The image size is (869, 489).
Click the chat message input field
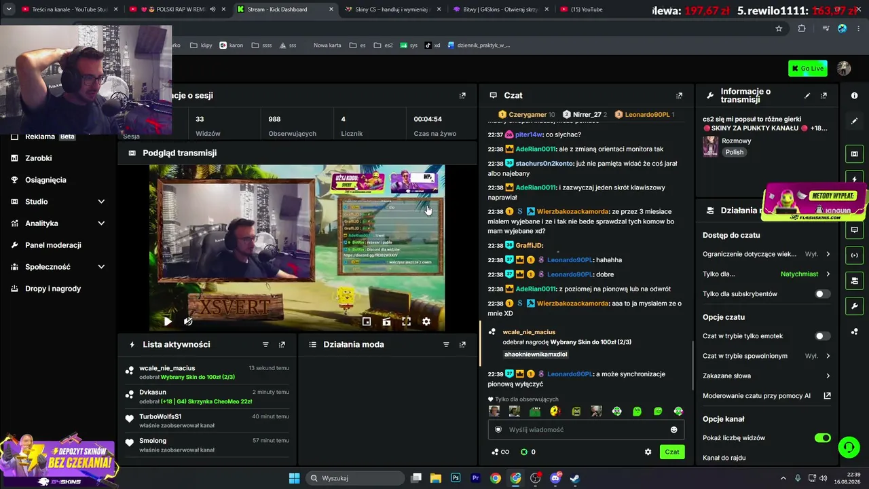(586, 429)
